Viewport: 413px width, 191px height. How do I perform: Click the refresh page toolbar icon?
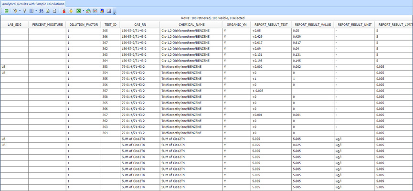(x=48, y=11)
